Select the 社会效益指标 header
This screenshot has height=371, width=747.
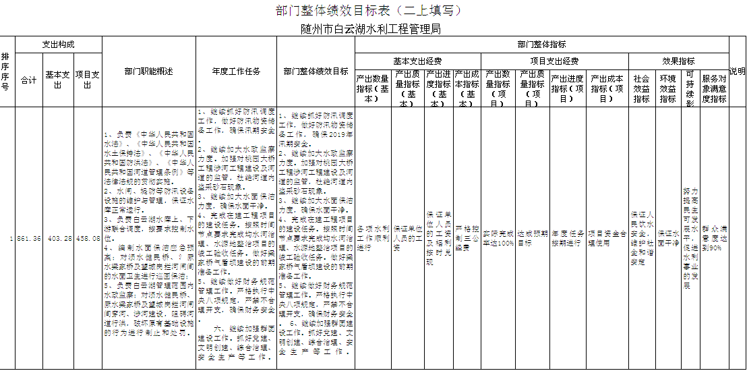tap(642, 88)
